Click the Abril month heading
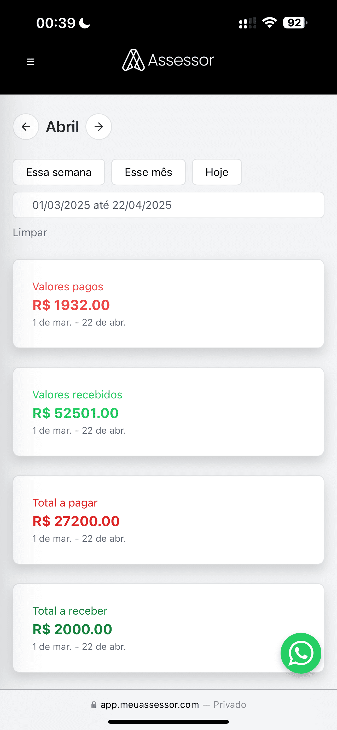Viewport: 337px width, 730px height. tap(62, 127)
